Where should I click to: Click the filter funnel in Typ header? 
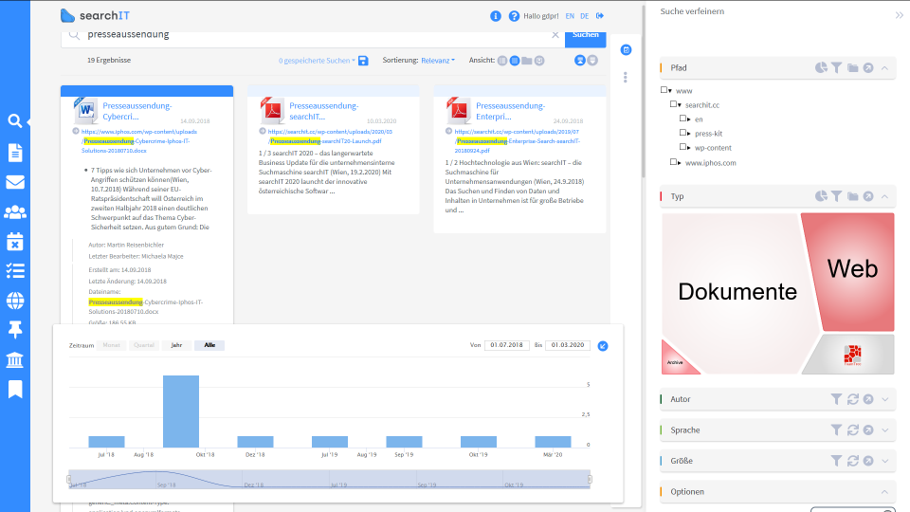[837, 196]
